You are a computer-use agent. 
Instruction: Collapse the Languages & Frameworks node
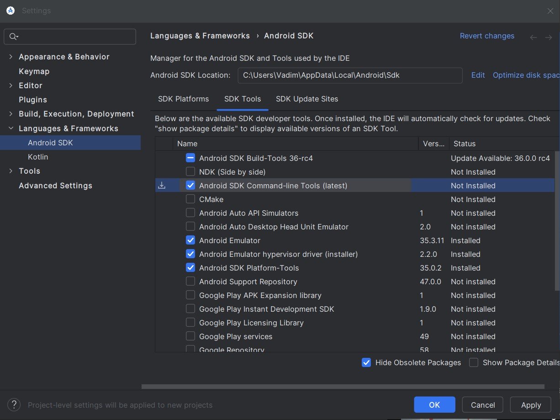click(11, 128)
